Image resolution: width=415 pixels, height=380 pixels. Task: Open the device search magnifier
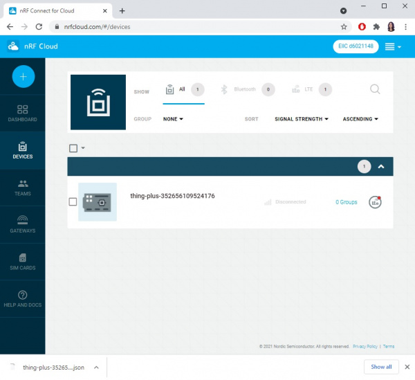375,89
